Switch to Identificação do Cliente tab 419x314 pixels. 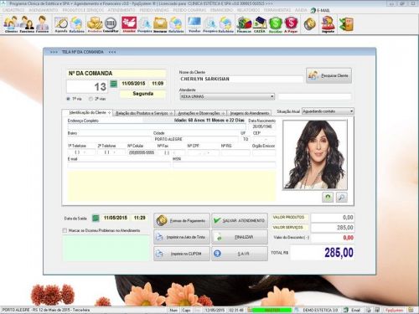point(87,112)
